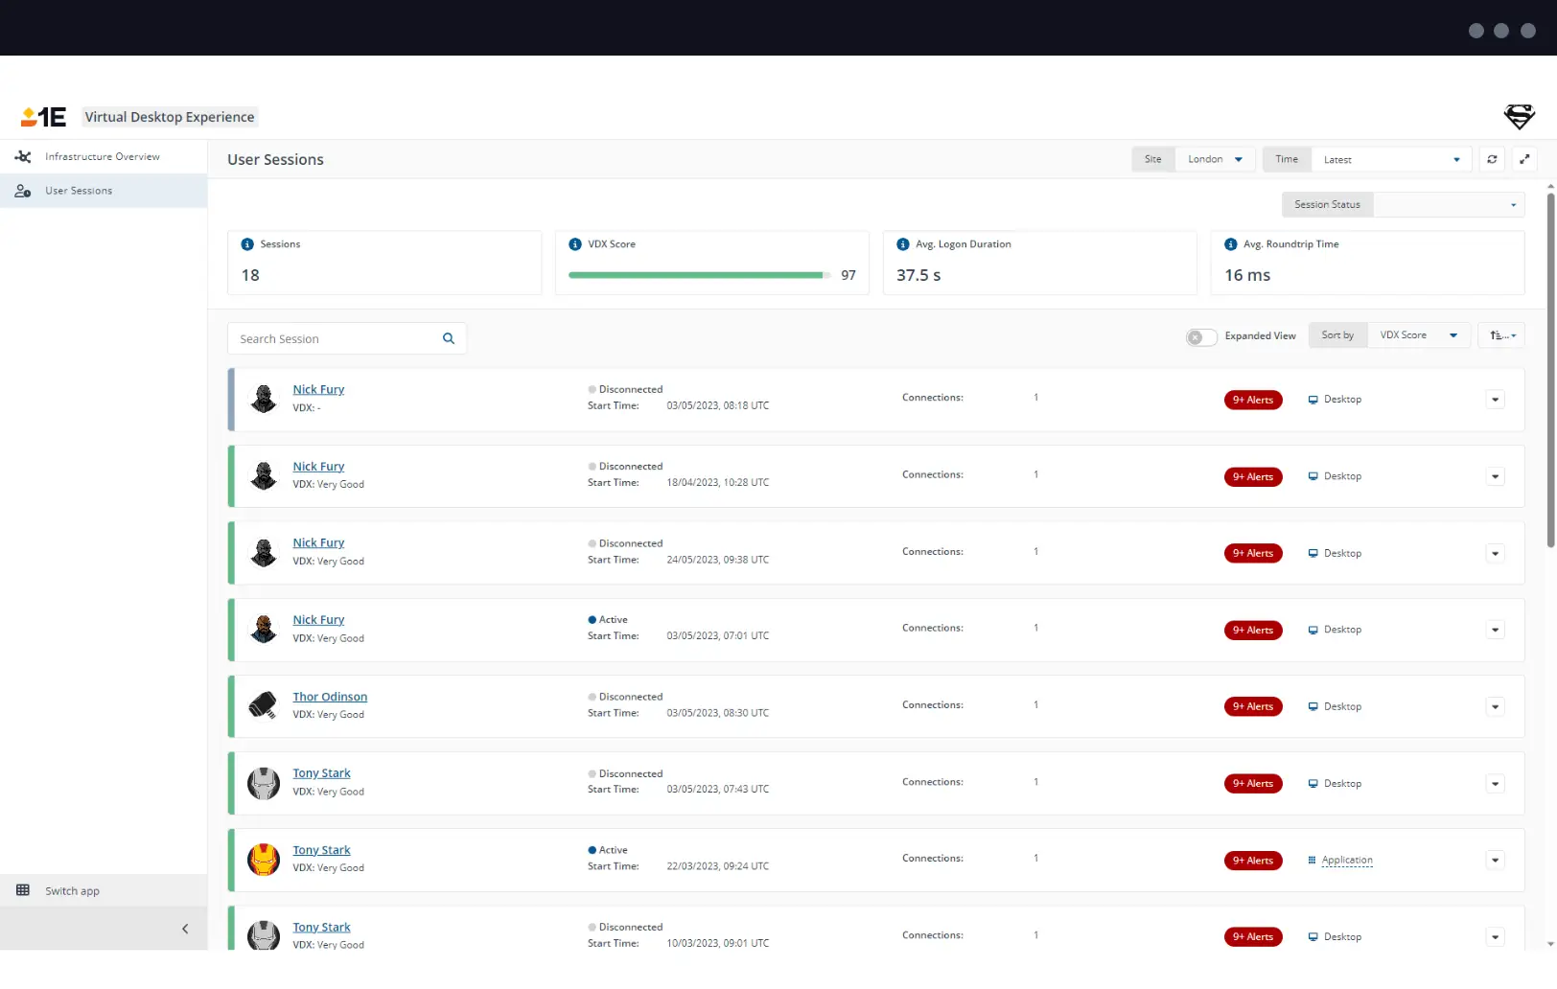
Task: Open the Time Latest dropdown
Action: 1392,159
